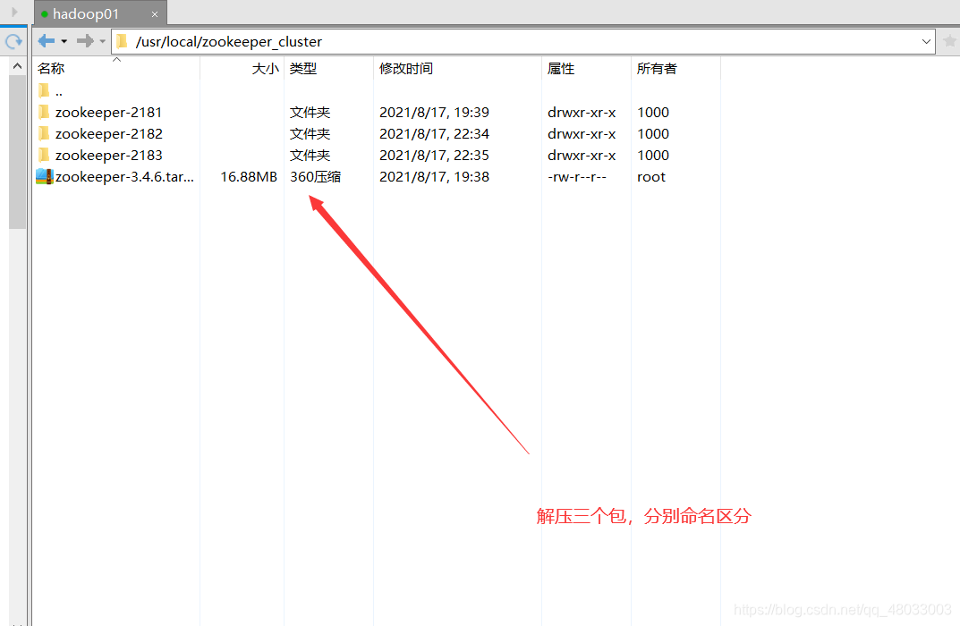This screenshot has width=960, height=626.
Task: Close the hadoop01 tab
Action: pyautogui.click(x=154, y=14)
